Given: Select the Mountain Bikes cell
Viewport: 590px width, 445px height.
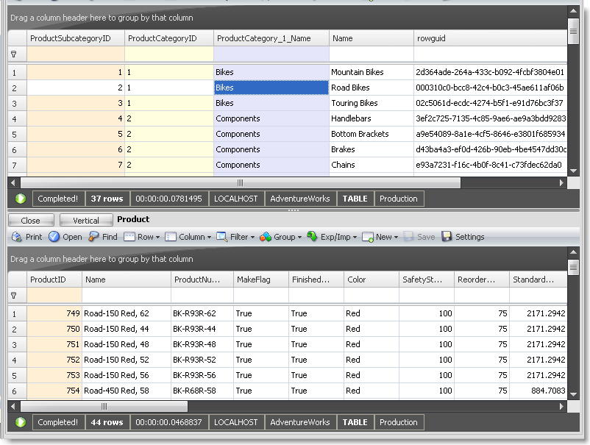Looking at the screenshot, I should 372,72.
